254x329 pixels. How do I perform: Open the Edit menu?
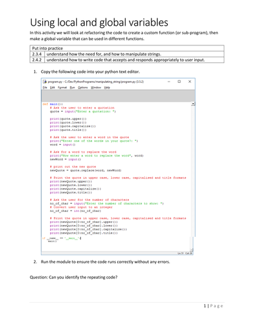tap(53, 88)
